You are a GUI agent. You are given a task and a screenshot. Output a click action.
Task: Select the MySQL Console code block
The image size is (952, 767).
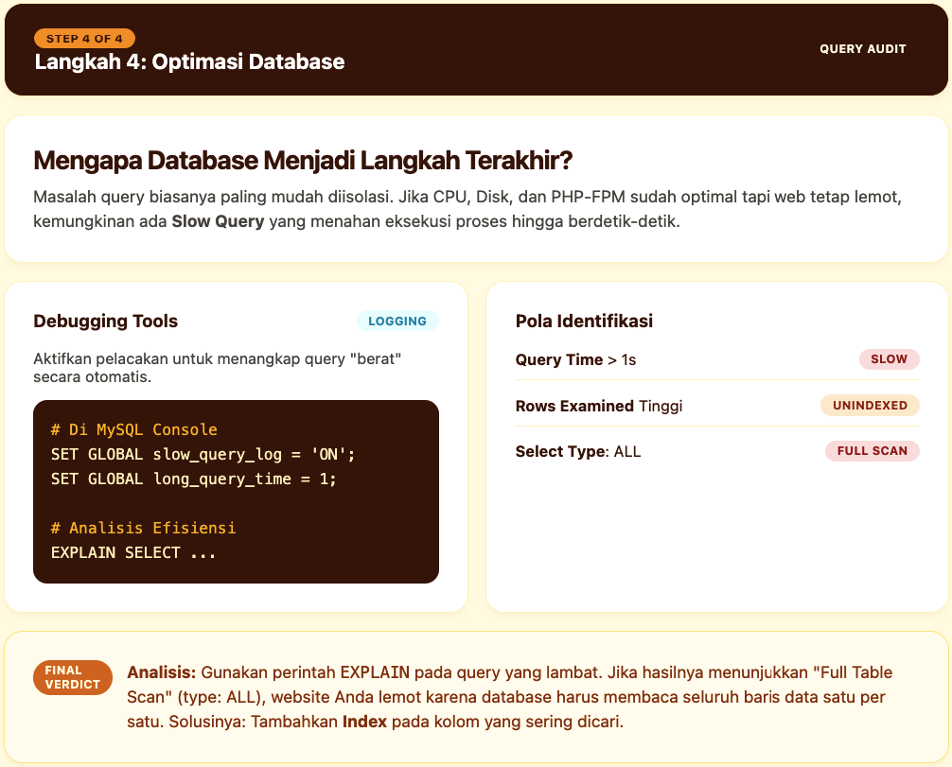click(x=236, y=491)
